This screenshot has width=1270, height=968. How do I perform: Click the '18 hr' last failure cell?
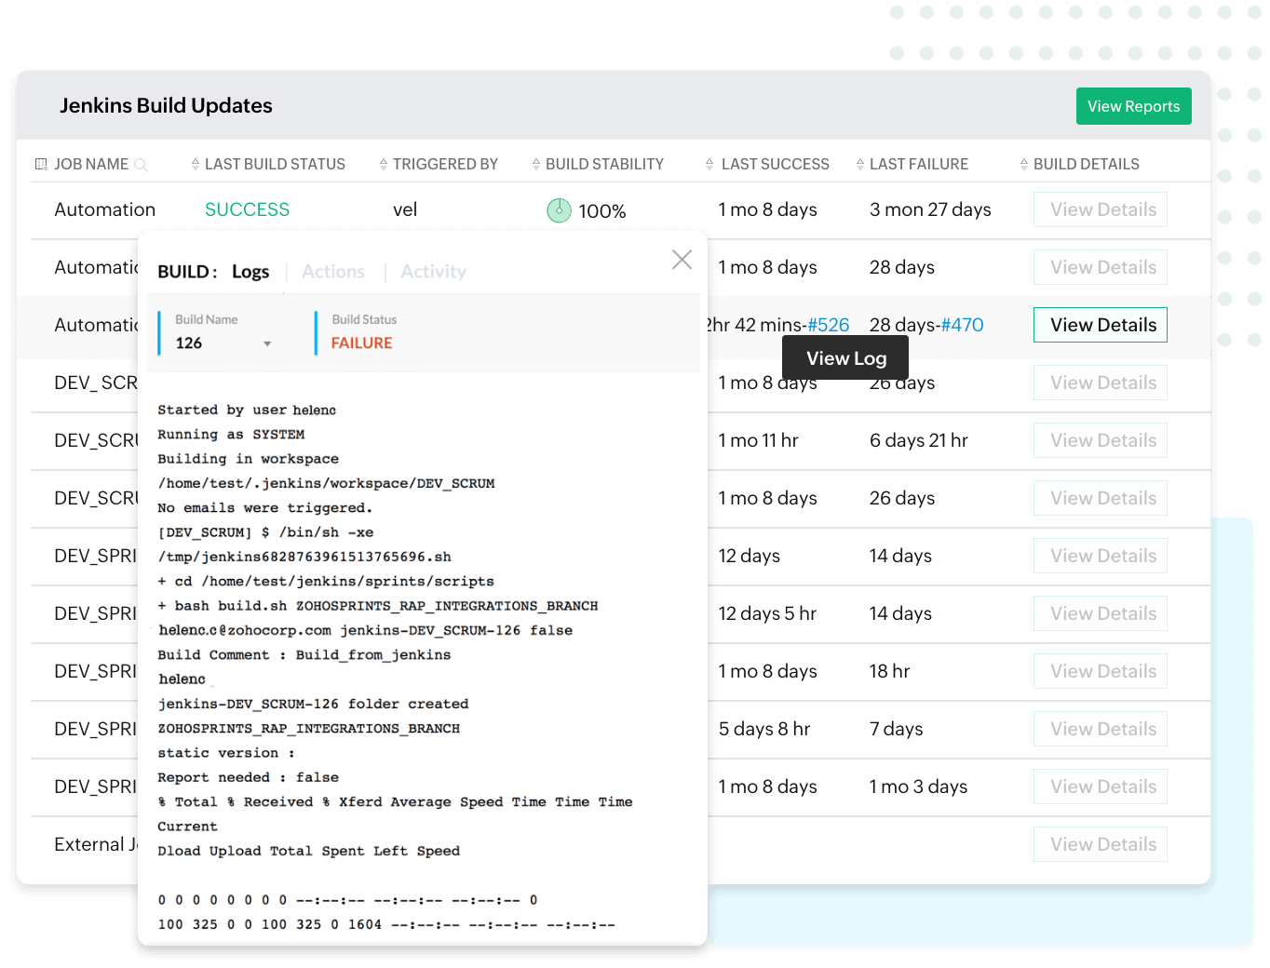[x=889, y=671]
